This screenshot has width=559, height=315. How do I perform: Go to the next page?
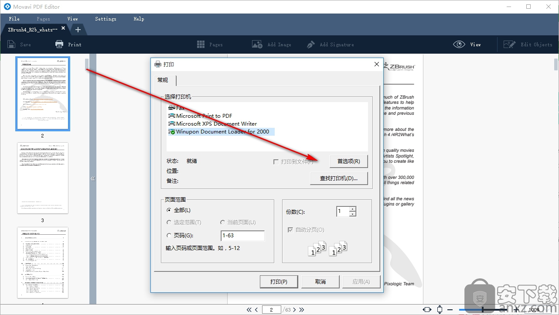pos(294,310)
